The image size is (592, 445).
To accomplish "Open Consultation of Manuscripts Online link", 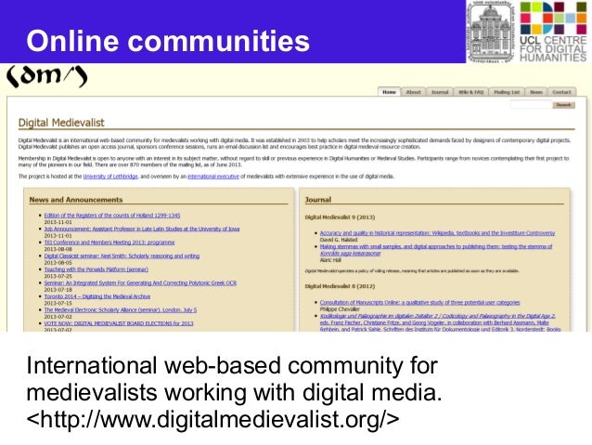I will 419,303.
